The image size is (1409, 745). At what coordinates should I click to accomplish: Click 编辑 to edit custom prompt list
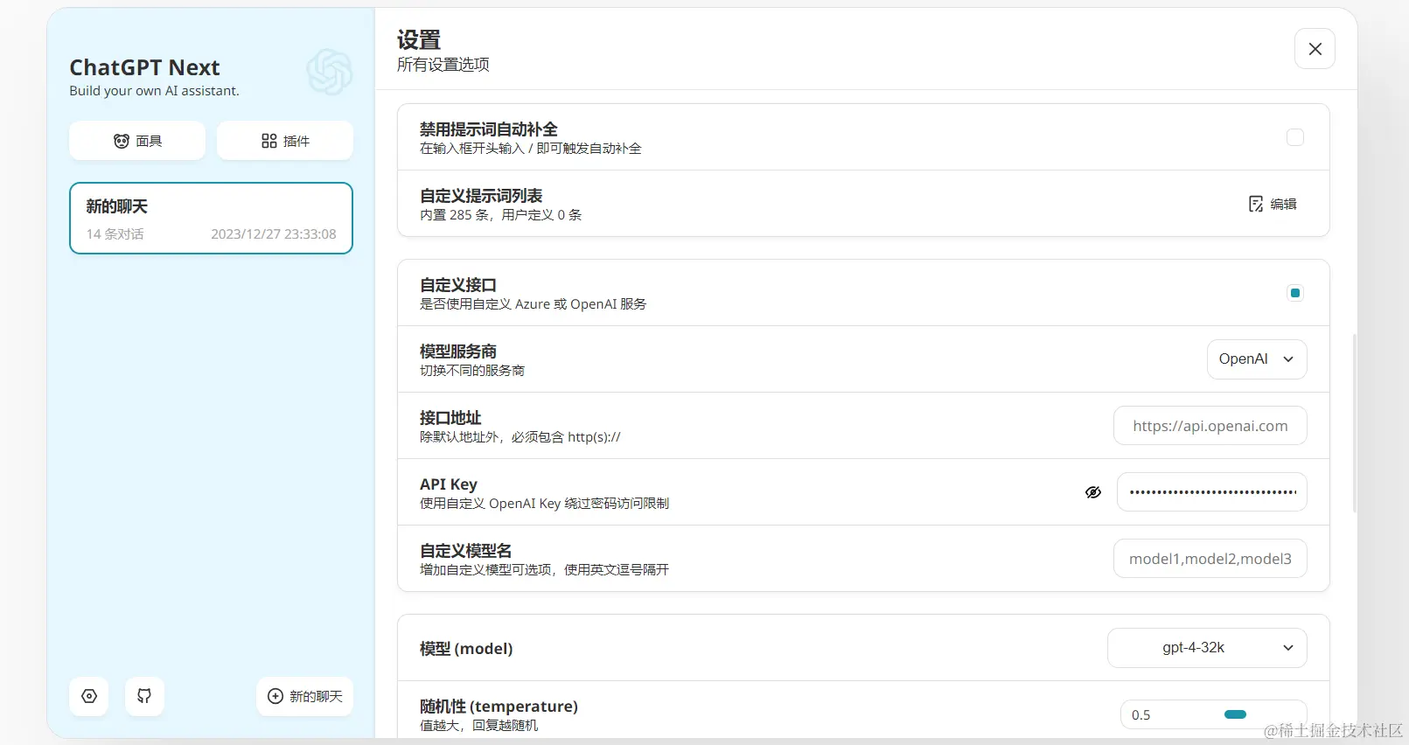click(1273, 204)
